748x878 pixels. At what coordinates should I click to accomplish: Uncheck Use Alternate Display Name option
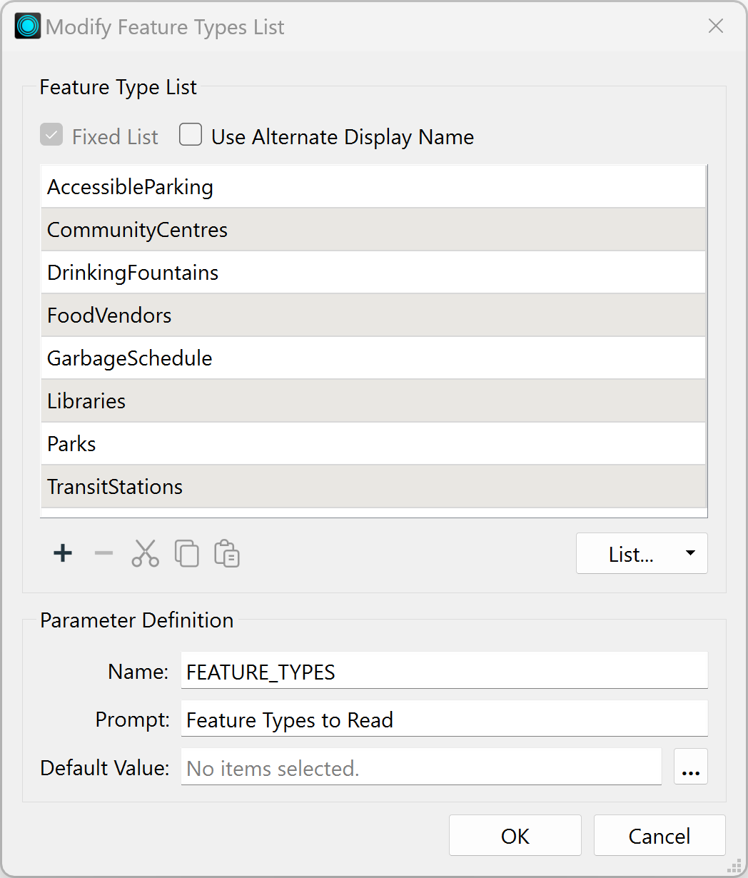[x=190, y=134]
